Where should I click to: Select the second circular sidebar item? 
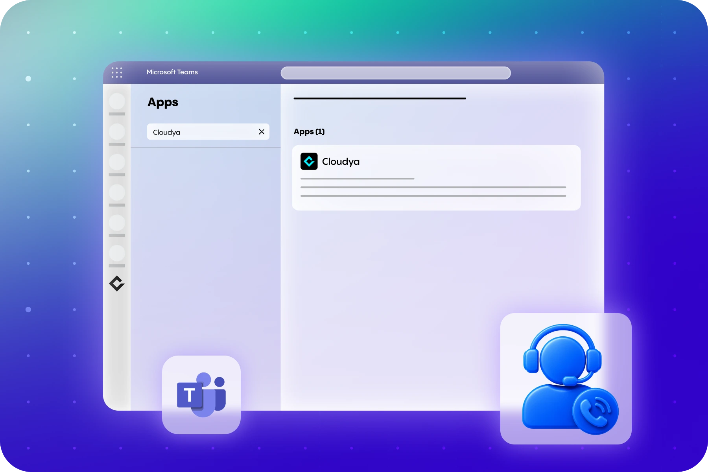[x=117, y=131]
